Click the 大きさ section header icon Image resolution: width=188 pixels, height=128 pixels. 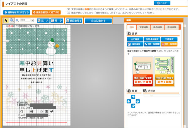[x=145, y=91]
